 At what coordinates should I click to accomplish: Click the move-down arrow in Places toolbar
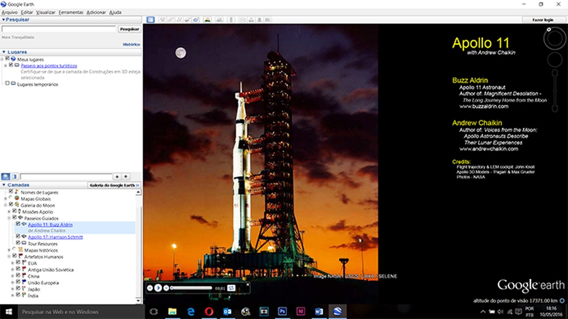(126, 177)
